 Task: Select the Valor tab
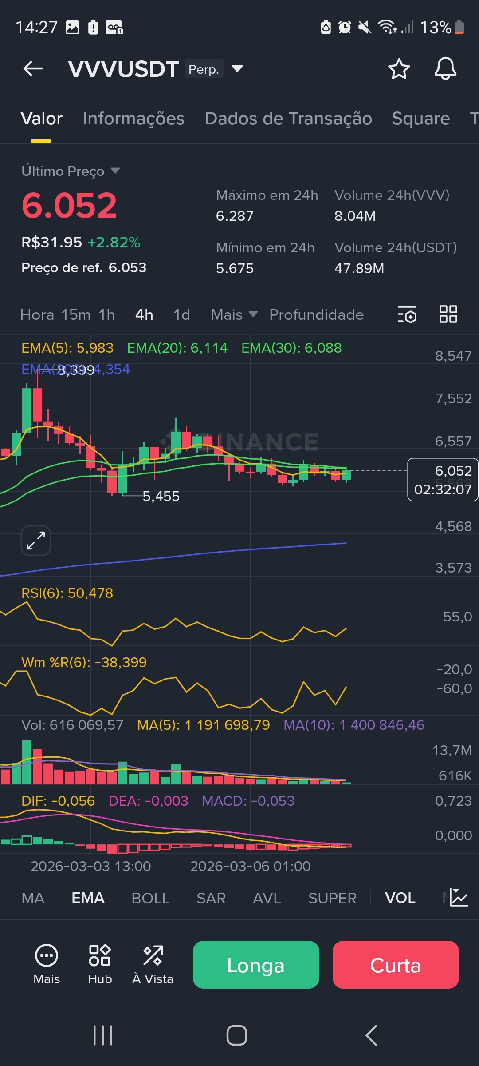tap(41, 119)
